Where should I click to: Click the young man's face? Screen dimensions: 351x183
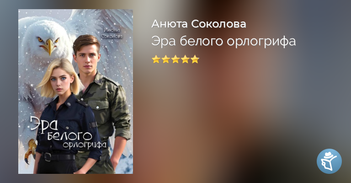(87, 59)
